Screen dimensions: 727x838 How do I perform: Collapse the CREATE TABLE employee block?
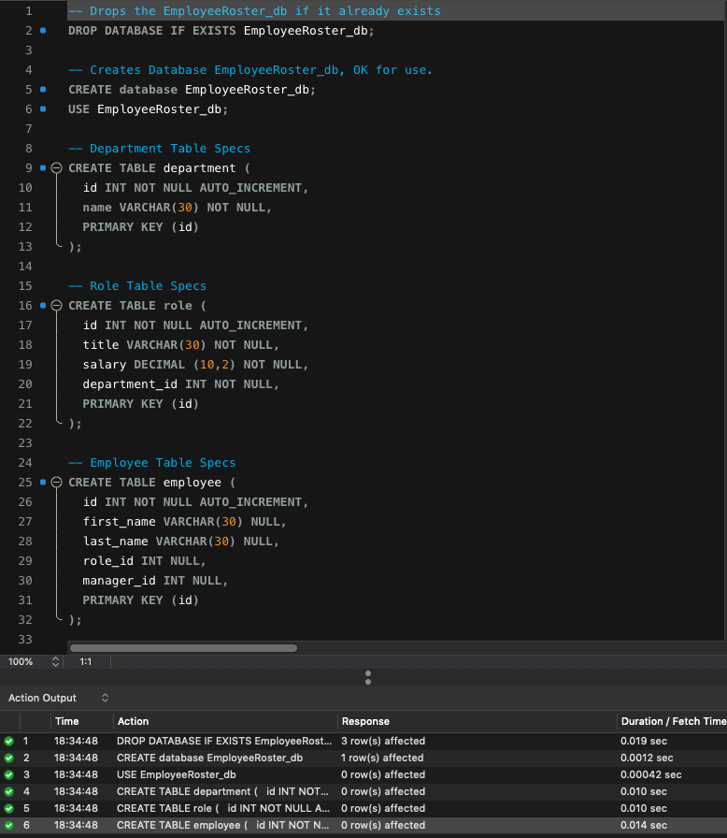click(57, 482)
